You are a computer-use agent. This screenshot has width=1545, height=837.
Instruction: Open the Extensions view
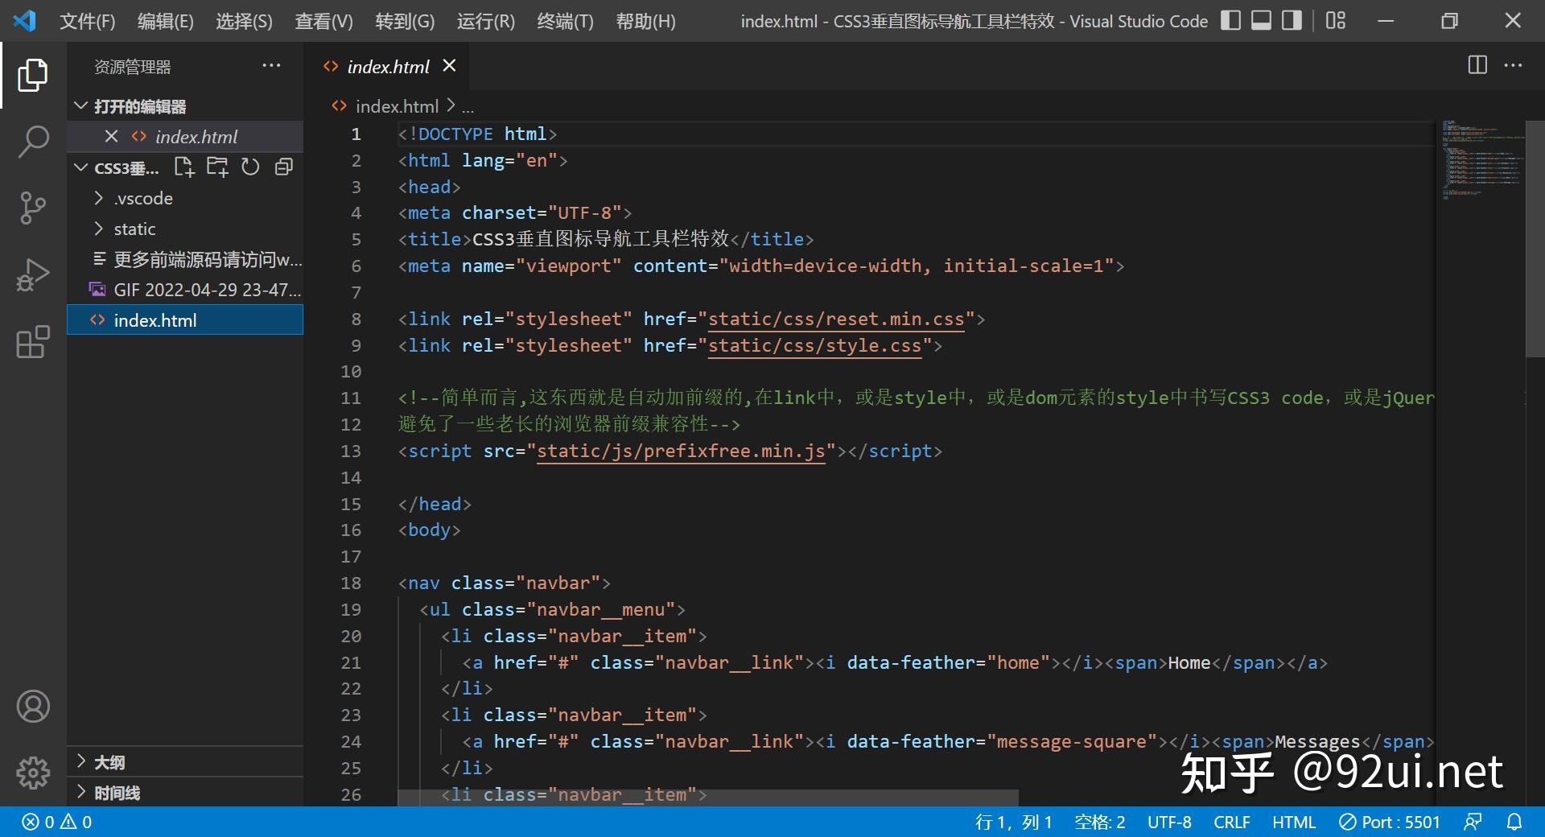[33, 342]
